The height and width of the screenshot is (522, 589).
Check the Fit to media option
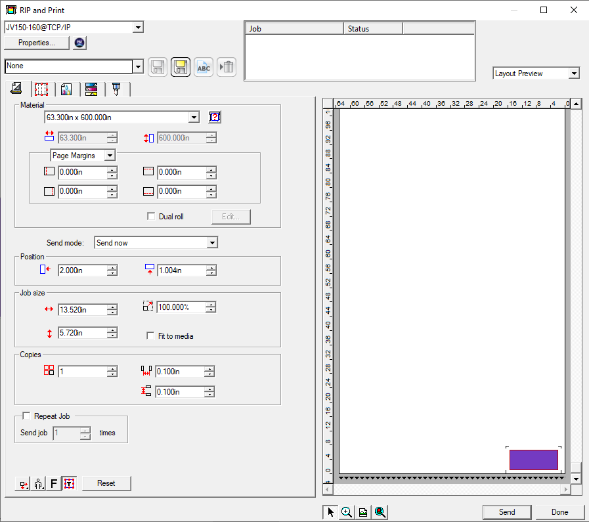click(151, 336)
